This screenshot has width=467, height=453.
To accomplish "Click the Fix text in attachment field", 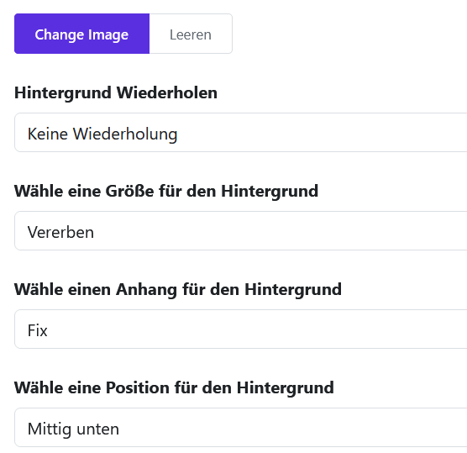I will 38,330.
